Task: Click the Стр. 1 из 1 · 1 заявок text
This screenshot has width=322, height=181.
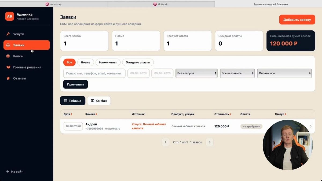Action: [188, 142]
